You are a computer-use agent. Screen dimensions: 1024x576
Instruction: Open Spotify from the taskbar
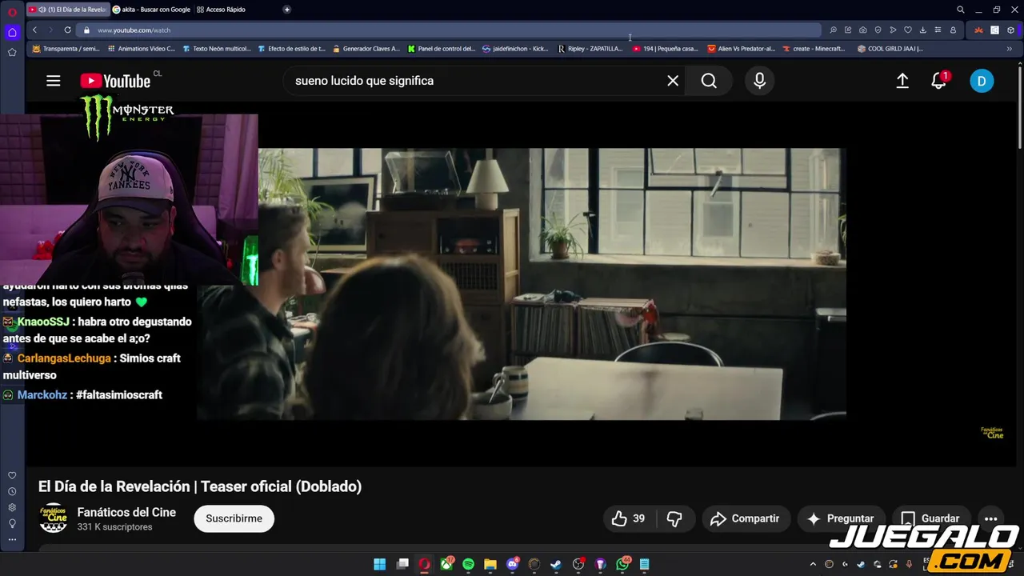pyautogui.click(x=468, y=564)
